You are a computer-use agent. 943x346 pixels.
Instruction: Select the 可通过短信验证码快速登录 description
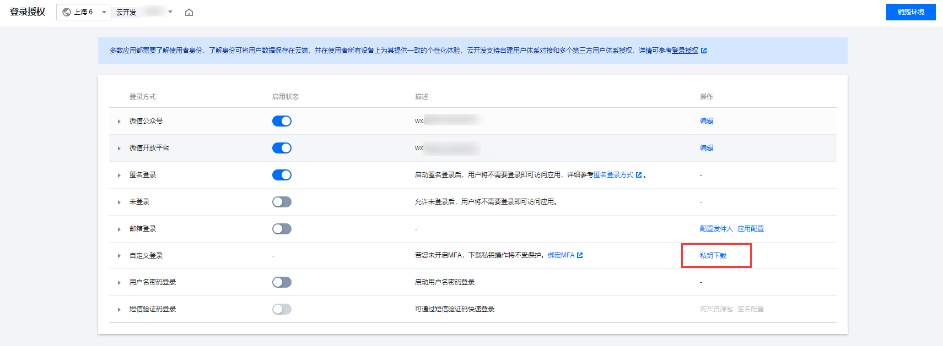tap(455, 309)
